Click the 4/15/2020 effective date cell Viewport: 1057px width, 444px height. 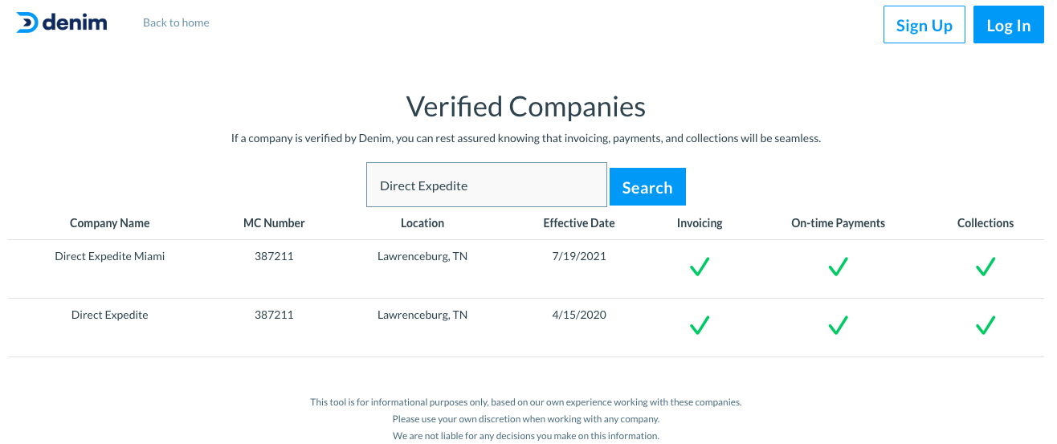coord(579,315)
